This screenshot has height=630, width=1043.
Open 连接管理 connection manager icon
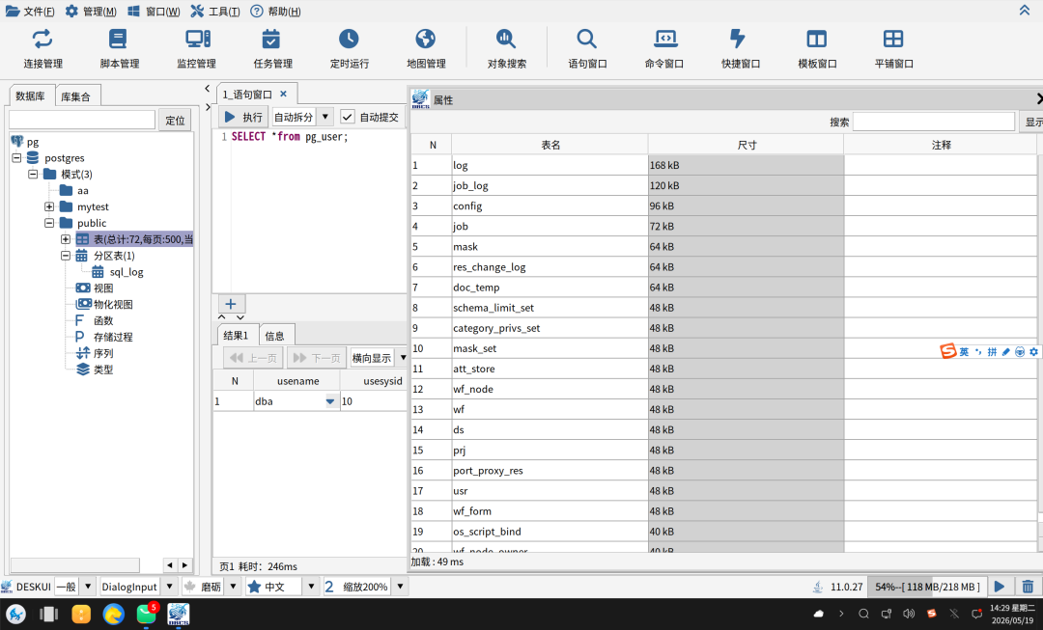[42, 39]
